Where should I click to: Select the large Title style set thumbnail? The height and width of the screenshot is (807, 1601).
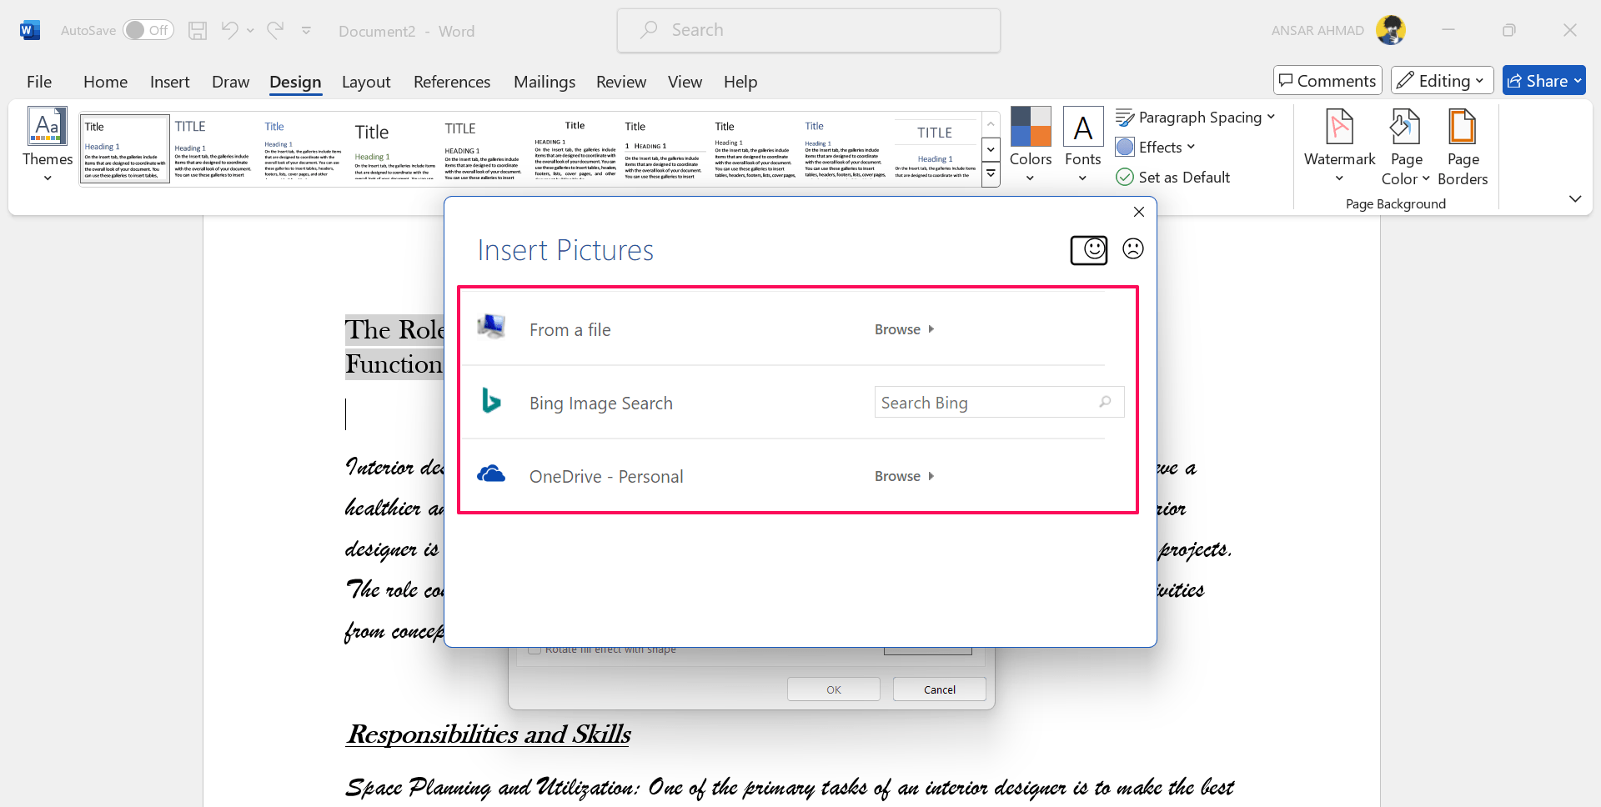tap(394, 149)
